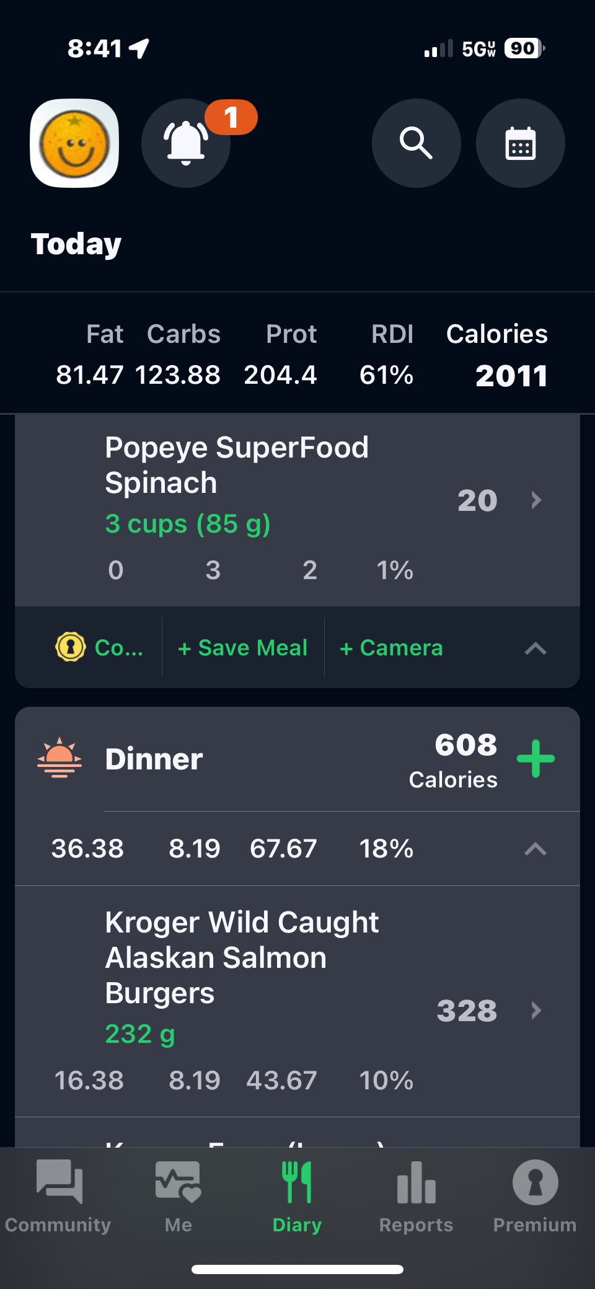
Task: Tap the Save Meal button
Action: (243, 648)
